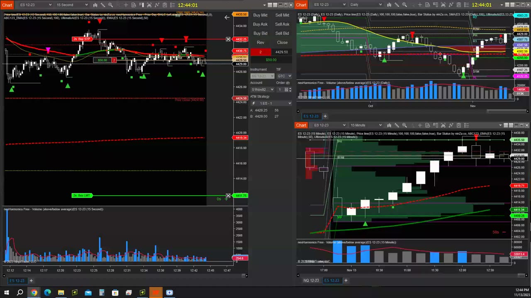The height and width of the screenshot is (298, 531).
Task: Open Windows Start menu
Action: [x=6, y=293]
